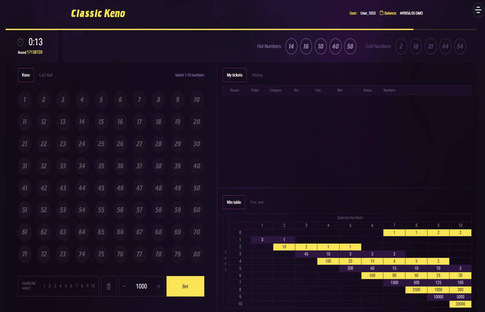Open the History tab
Screen dimensions: 485x312
coord(257,75)
